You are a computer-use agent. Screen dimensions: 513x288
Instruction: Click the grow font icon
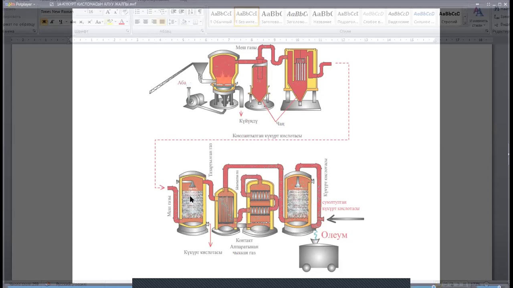tap(108, 12)
